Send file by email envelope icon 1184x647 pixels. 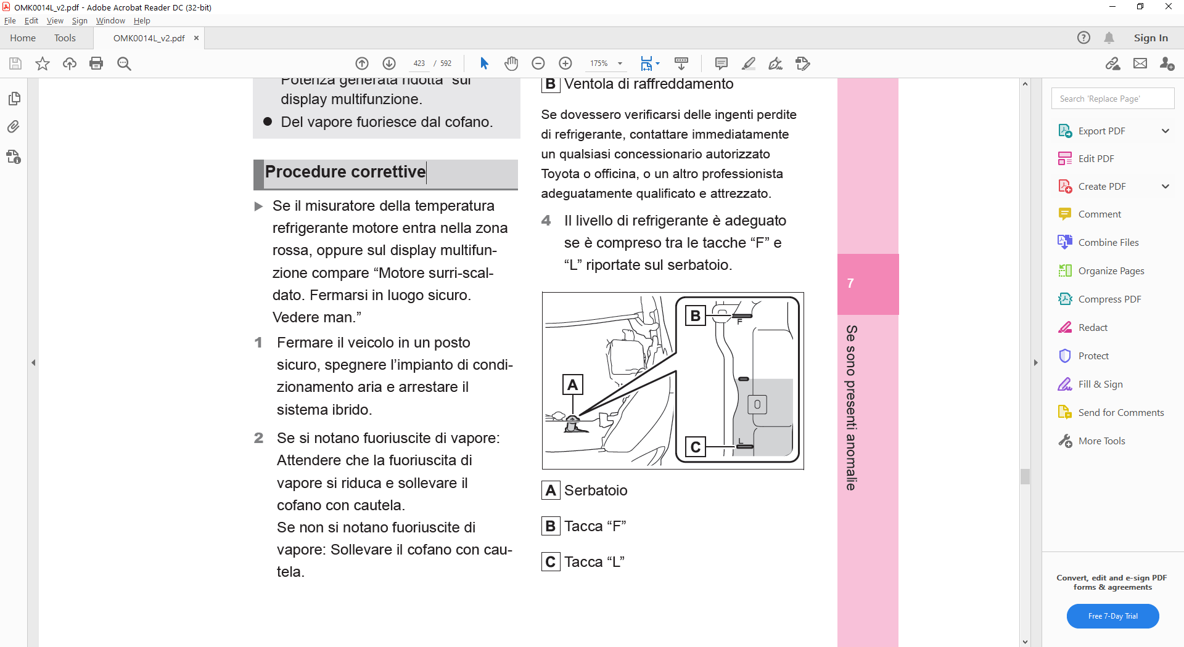tap(1140, 63)
